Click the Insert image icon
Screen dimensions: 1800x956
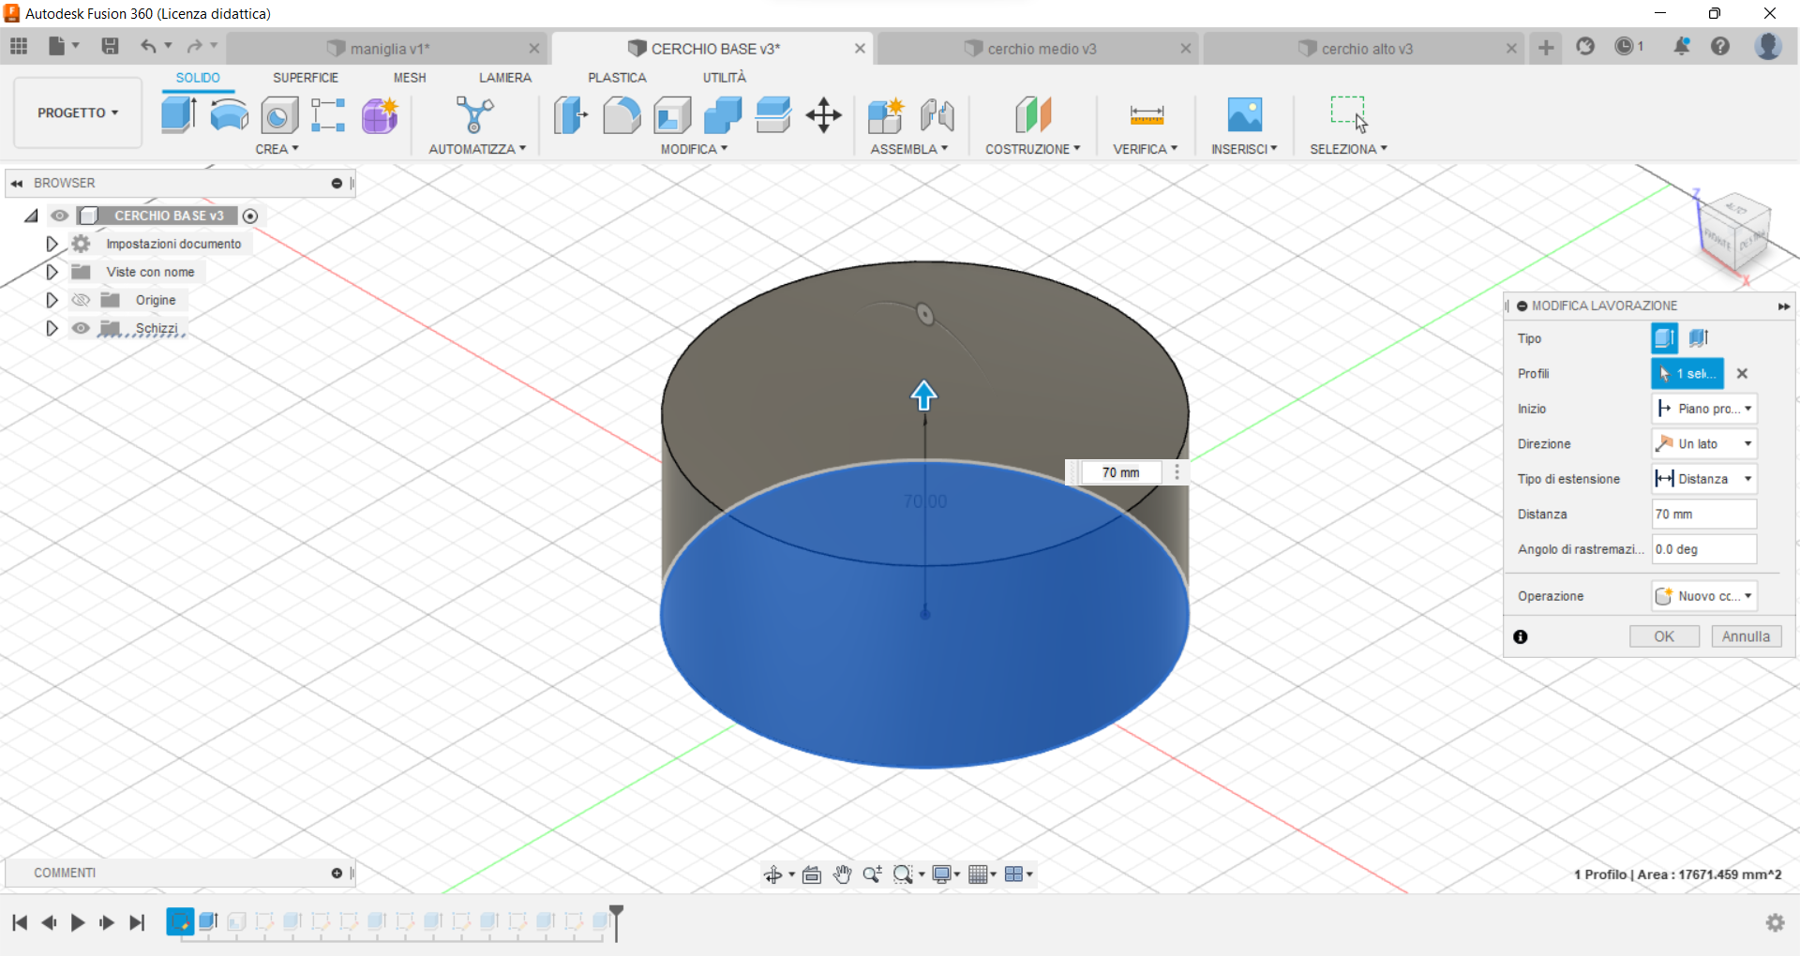click(1245, 115)
